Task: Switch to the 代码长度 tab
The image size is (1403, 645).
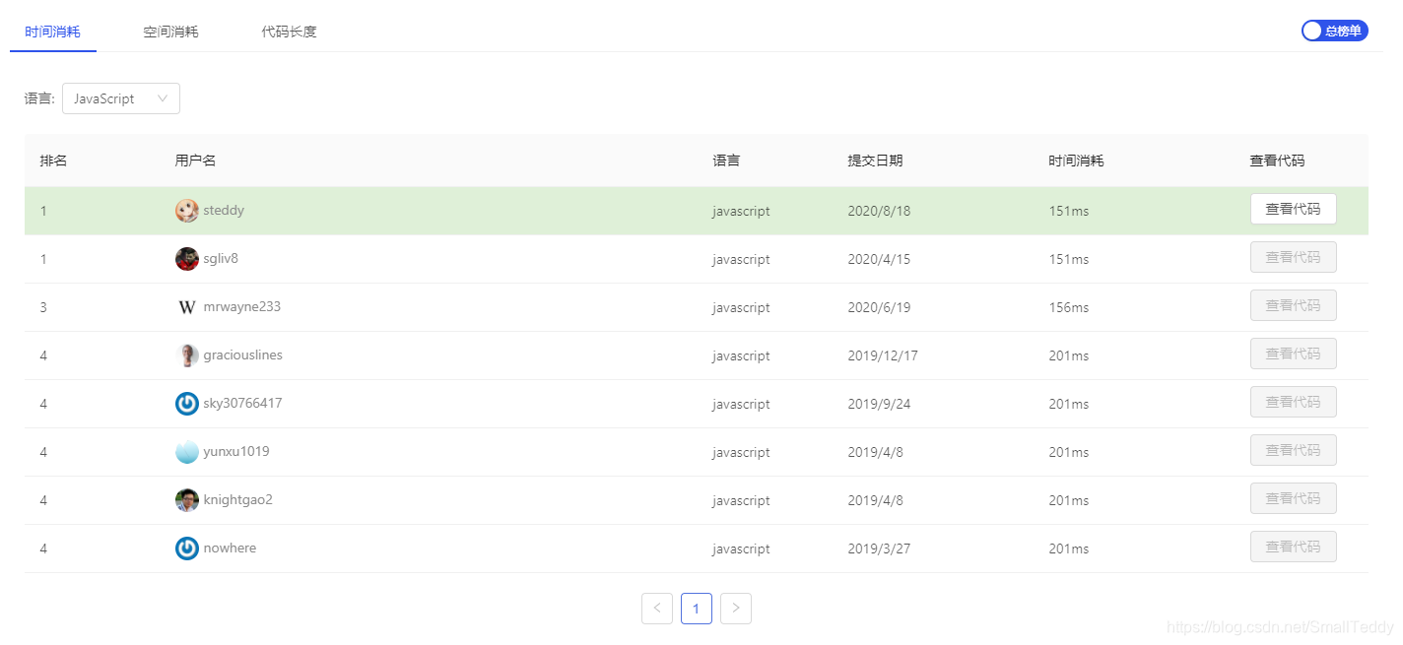Action: pos(289,31)
